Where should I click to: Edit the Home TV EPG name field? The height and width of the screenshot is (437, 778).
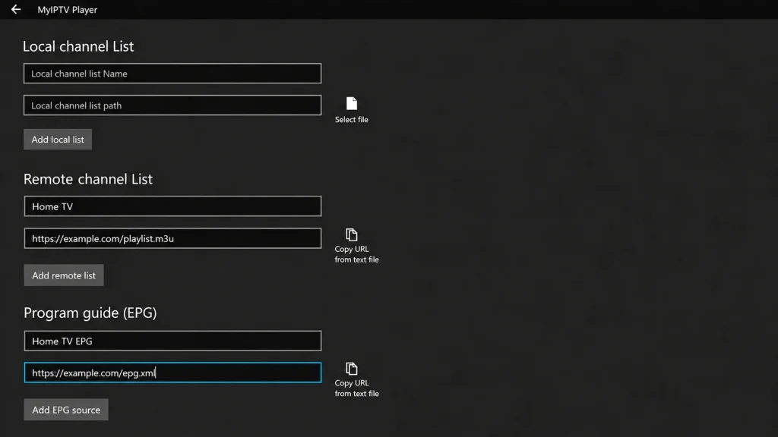172,341
